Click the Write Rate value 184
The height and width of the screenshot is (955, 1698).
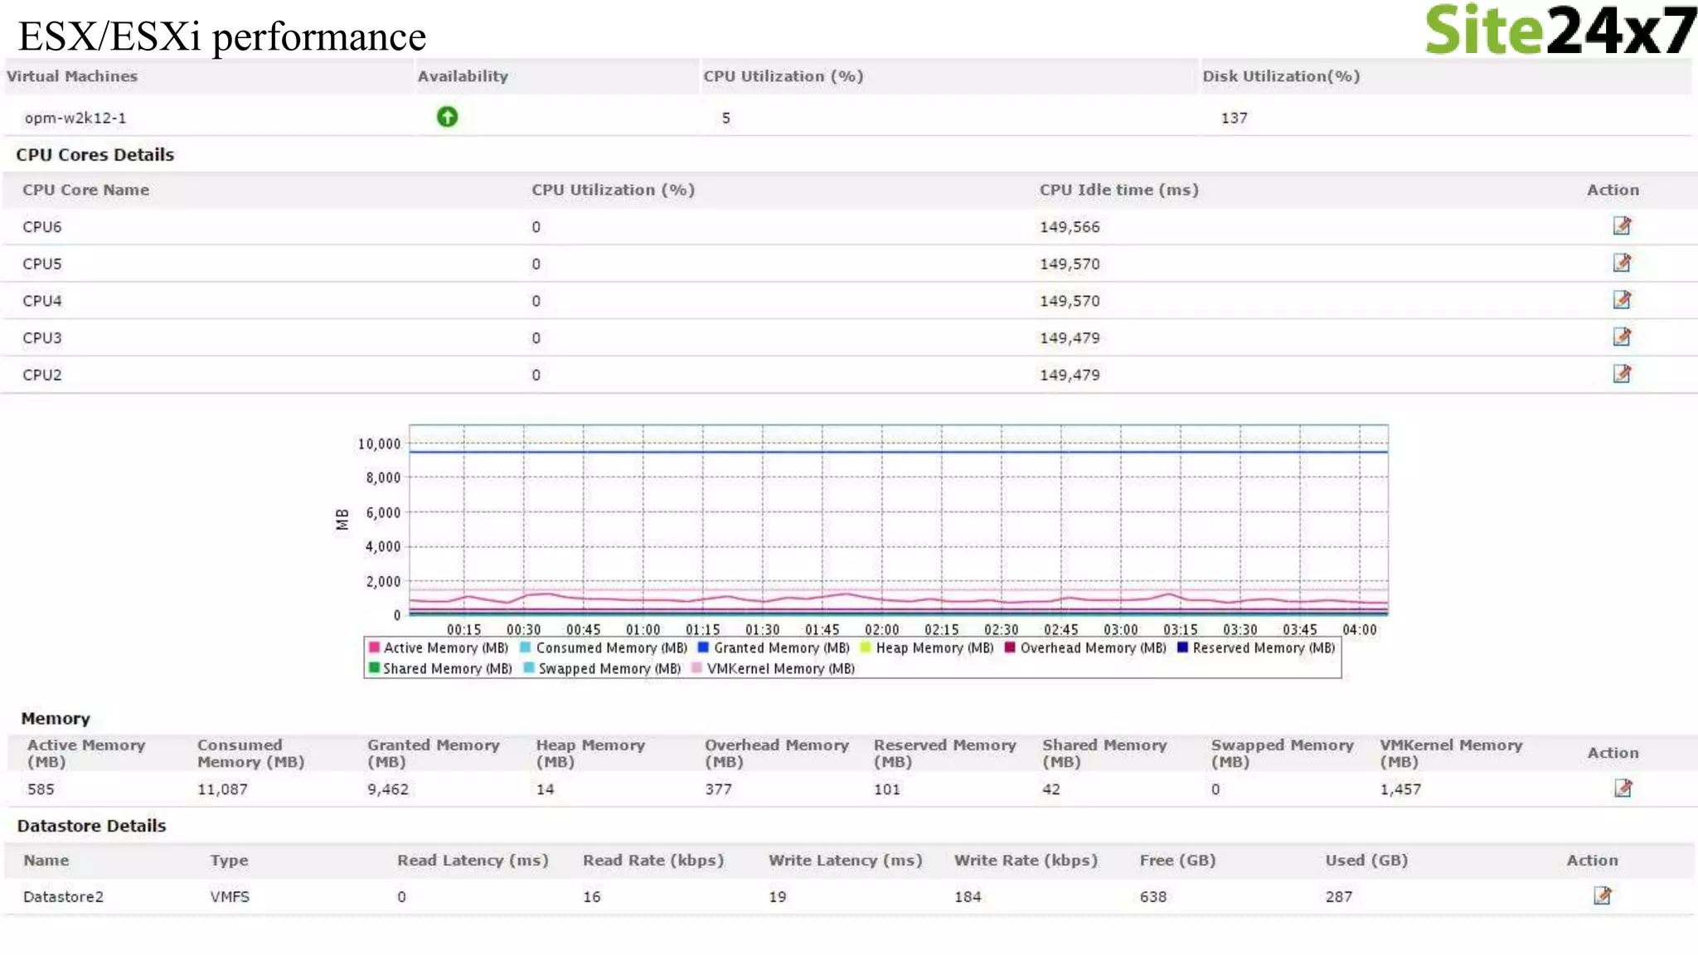tap(968, 896)
